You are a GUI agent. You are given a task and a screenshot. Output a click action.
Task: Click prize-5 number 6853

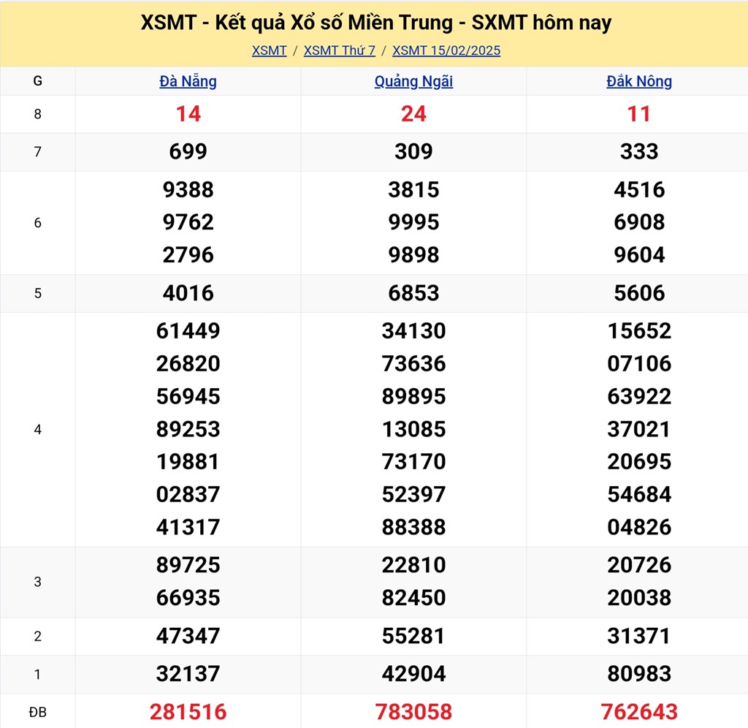coord(413,293)
